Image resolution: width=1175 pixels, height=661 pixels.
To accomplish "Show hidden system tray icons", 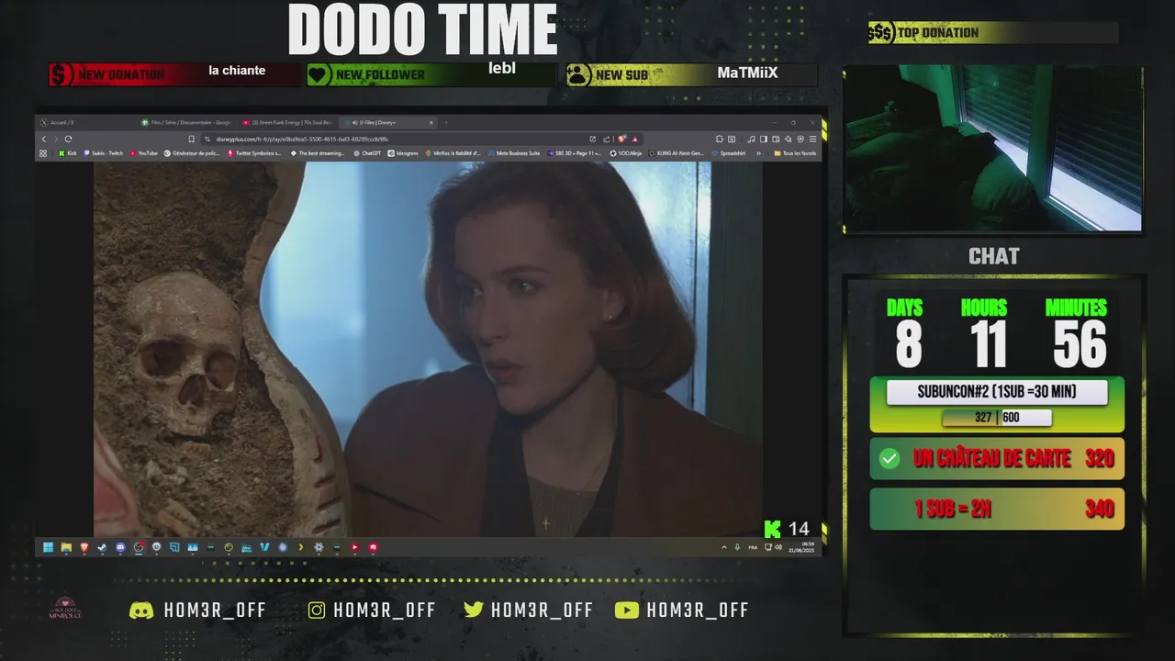I will [724, 547].
